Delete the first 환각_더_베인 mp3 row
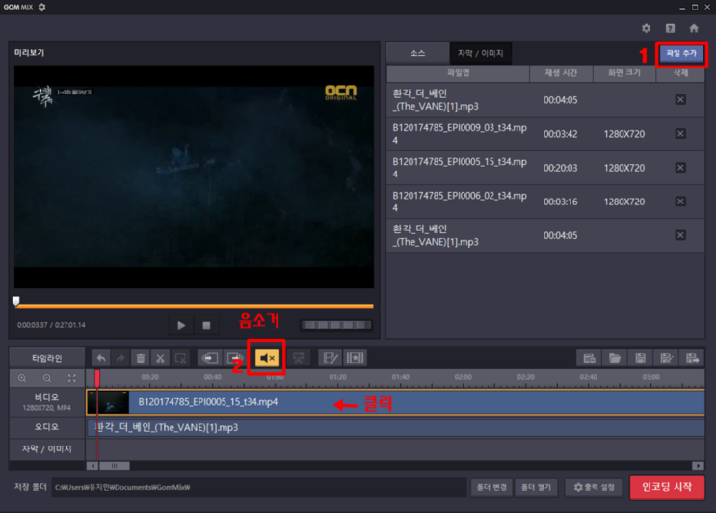This screenshot has height=513, width=716. coord(680,100)
